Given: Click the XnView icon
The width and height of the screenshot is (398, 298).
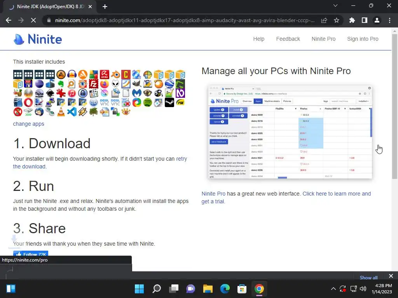Looking at the screenshot, I should (126, 112).
